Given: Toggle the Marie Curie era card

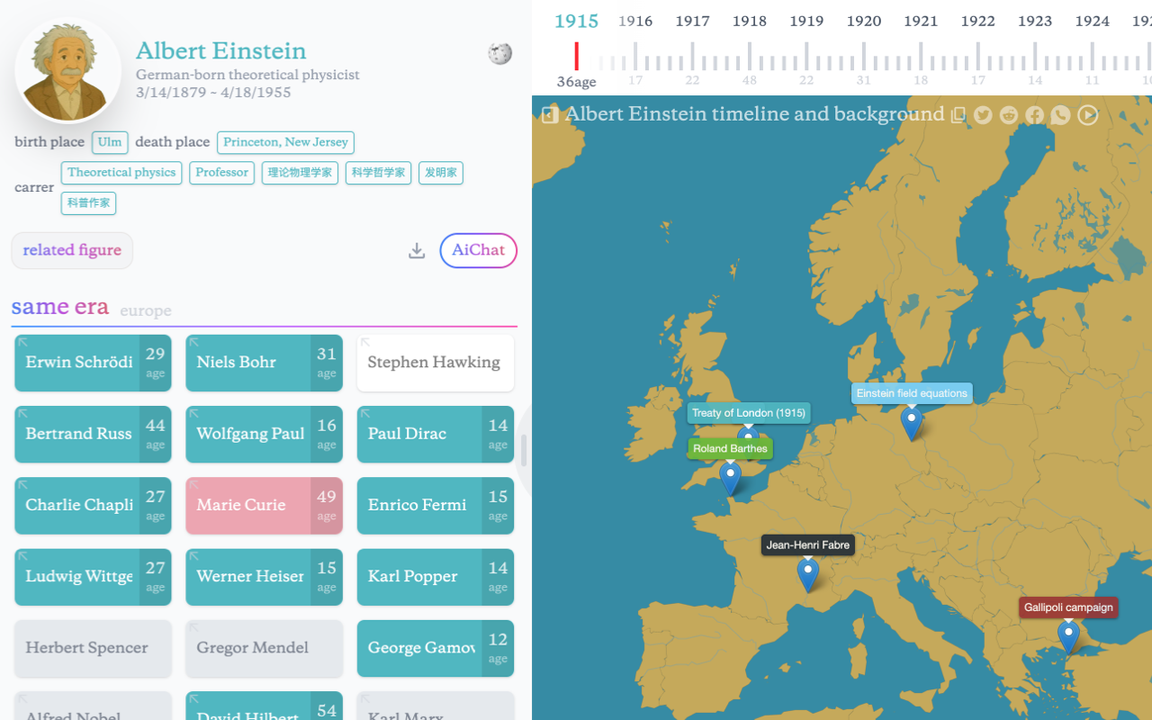Looking at the screenshot, I should pyautogui.click(x=264, y=506).
